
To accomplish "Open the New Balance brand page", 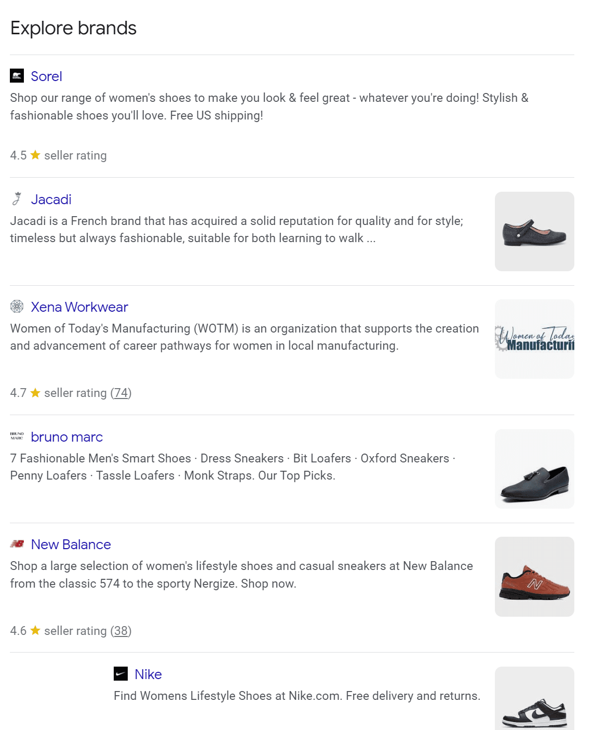I will point(71,545).
